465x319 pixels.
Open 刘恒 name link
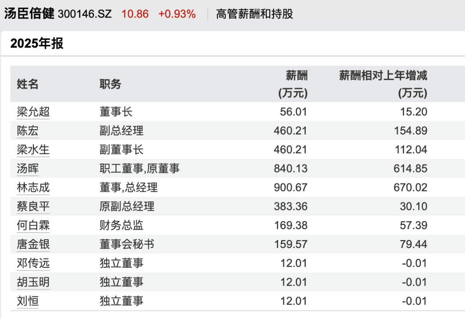[28, 301]
